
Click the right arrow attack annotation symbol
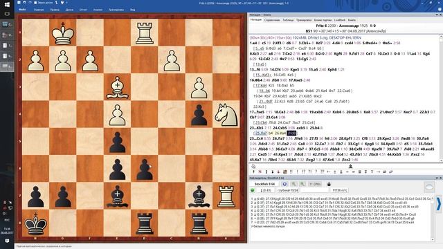pyautogui.click(x=379, y=172)
